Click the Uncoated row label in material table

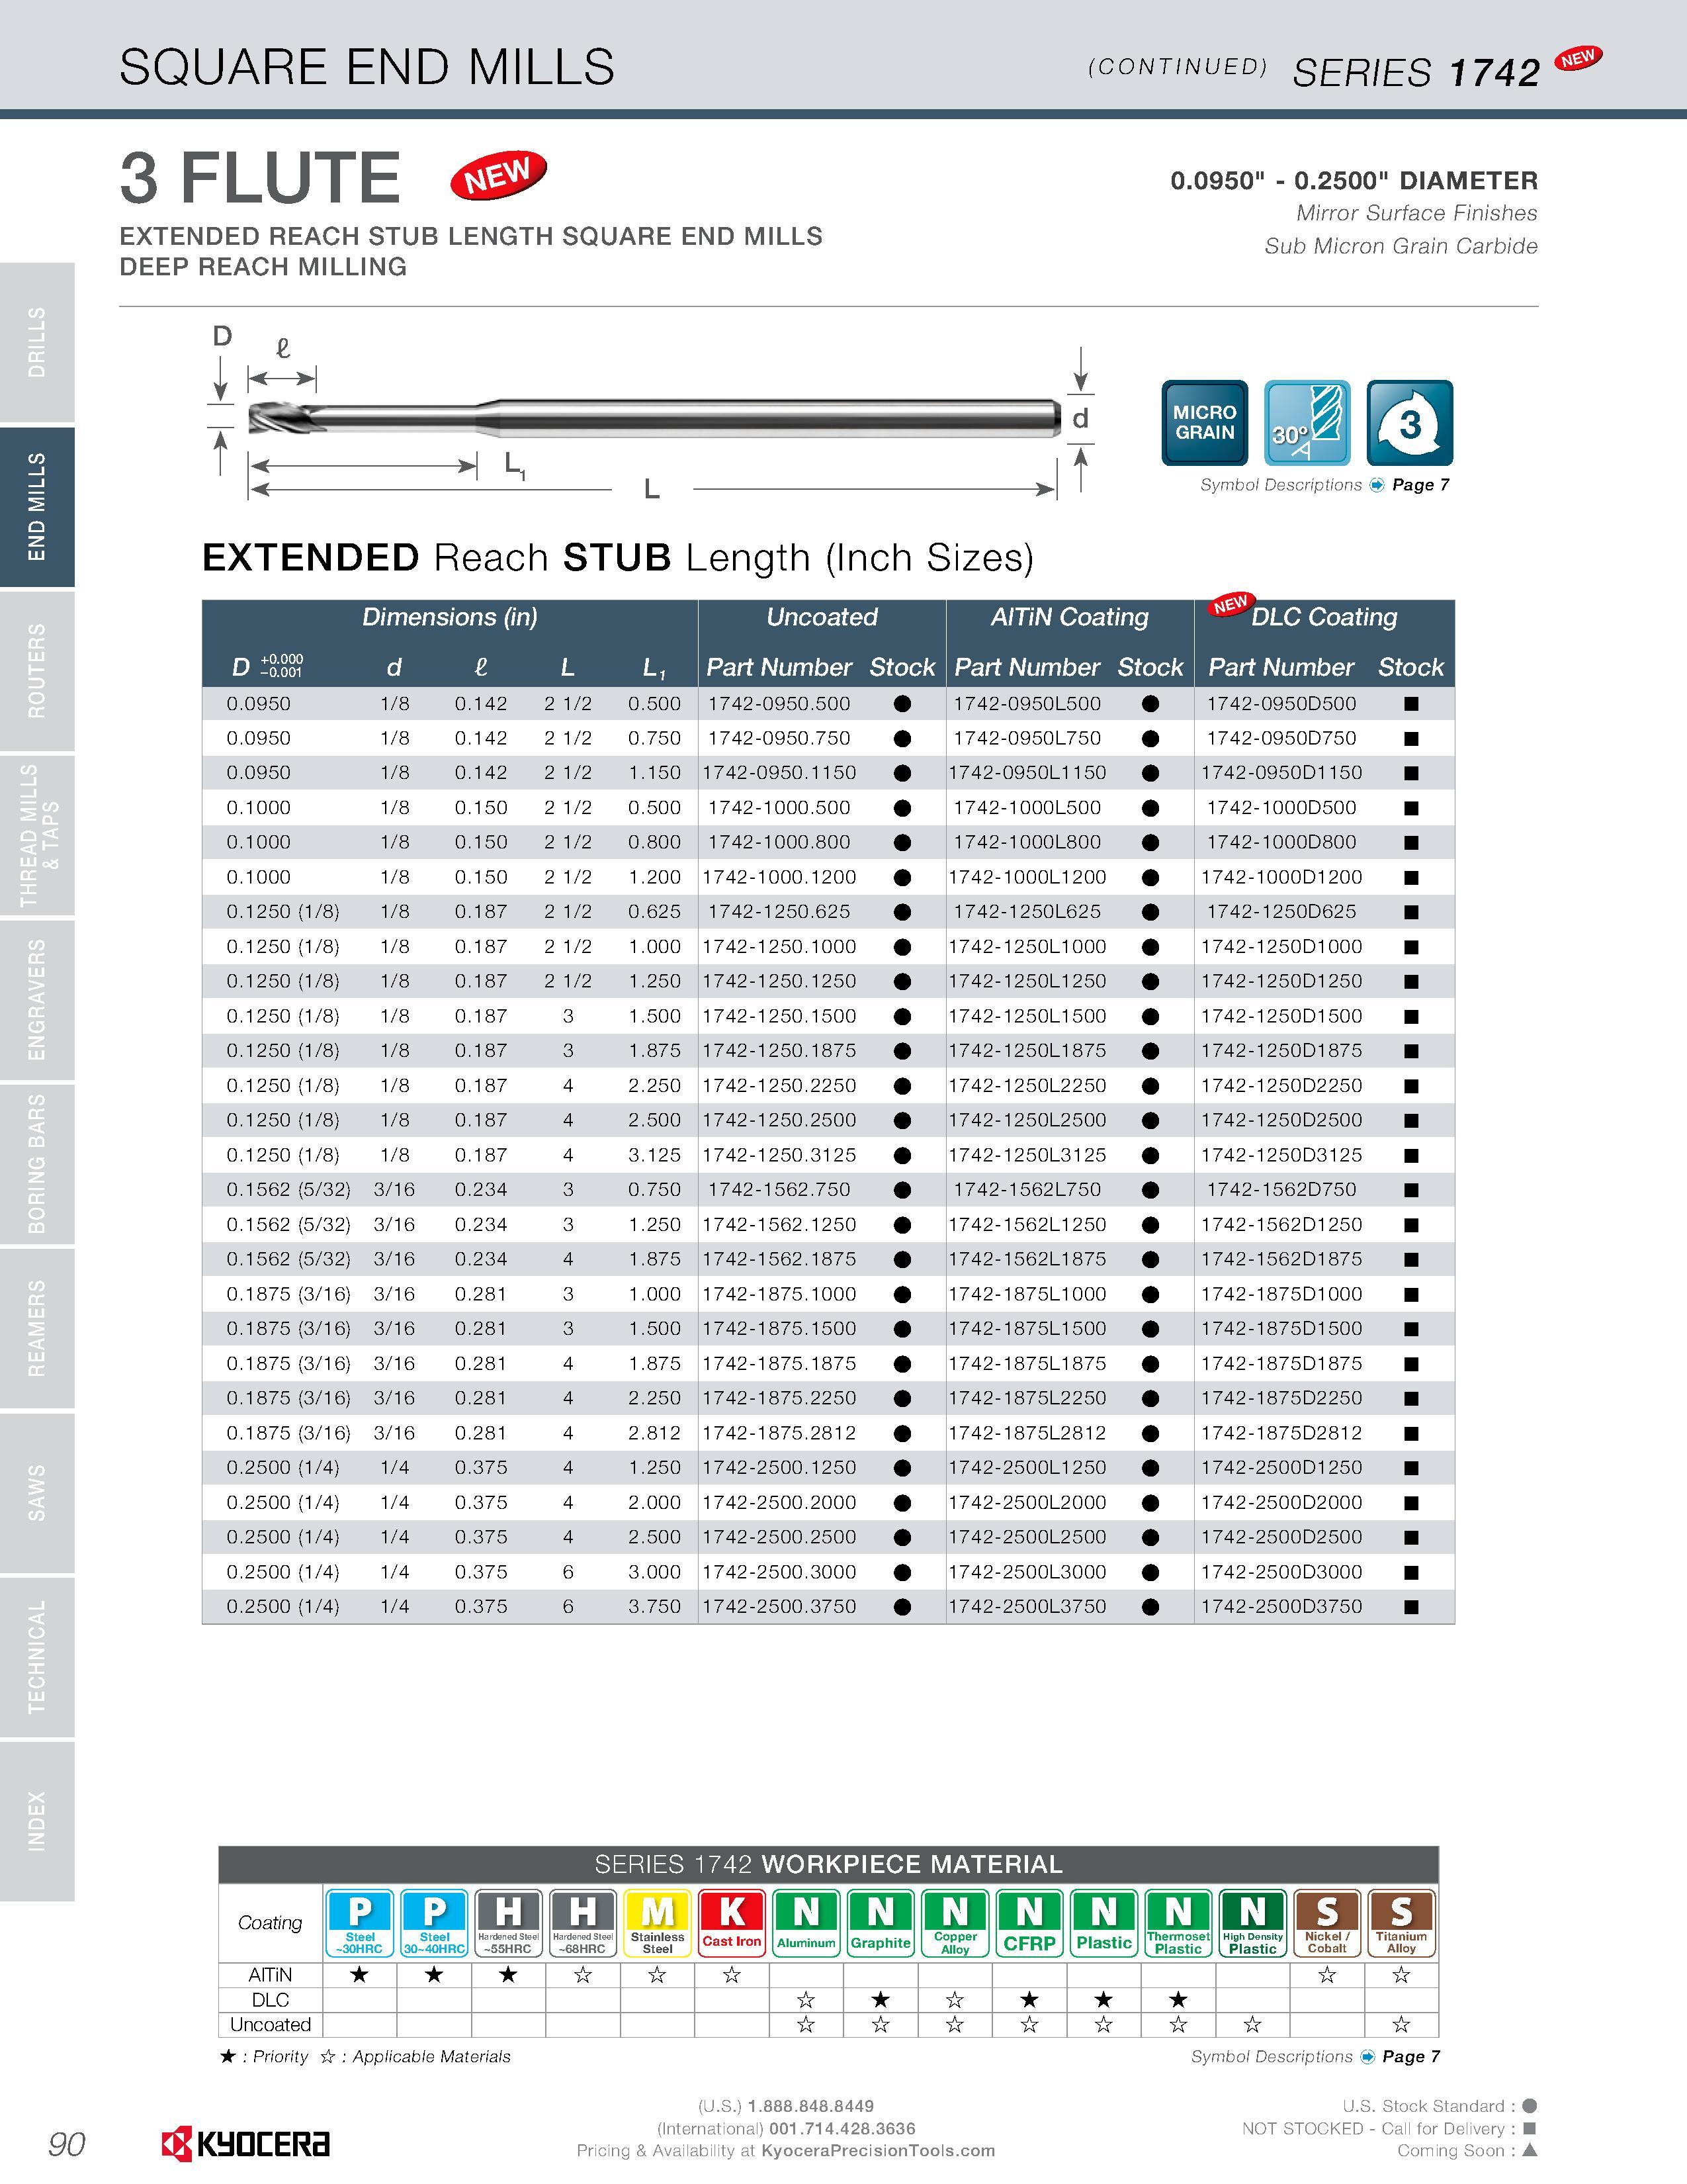[270, 2025]
